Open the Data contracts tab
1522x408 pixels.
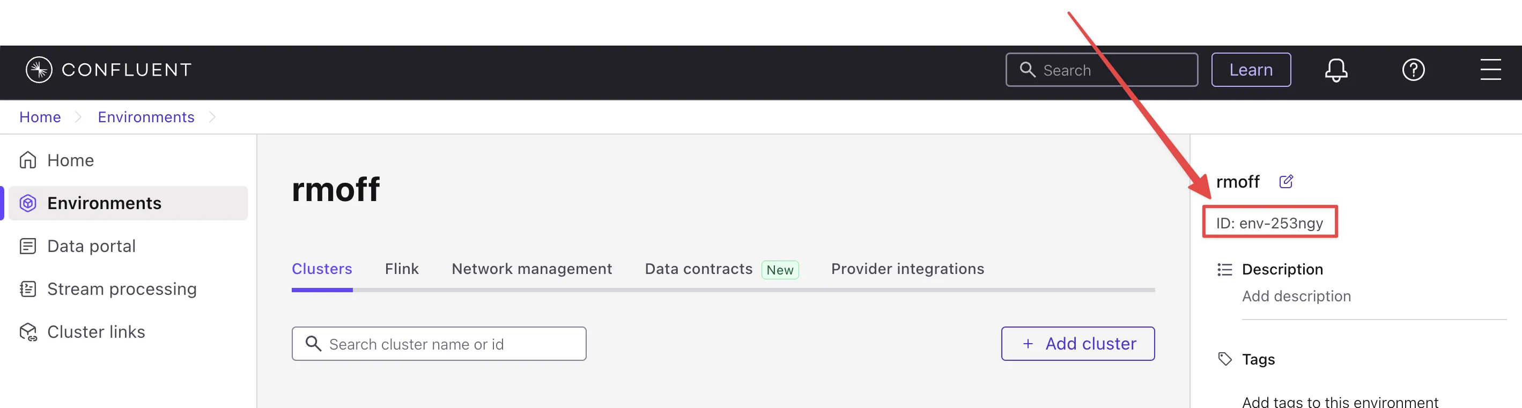(698, 269)
